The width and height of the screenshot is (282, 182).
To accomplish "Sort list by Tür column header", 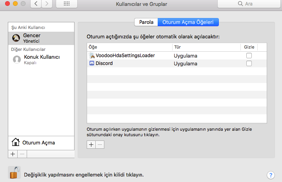I will pyautogui.click(x=206, y=47).
